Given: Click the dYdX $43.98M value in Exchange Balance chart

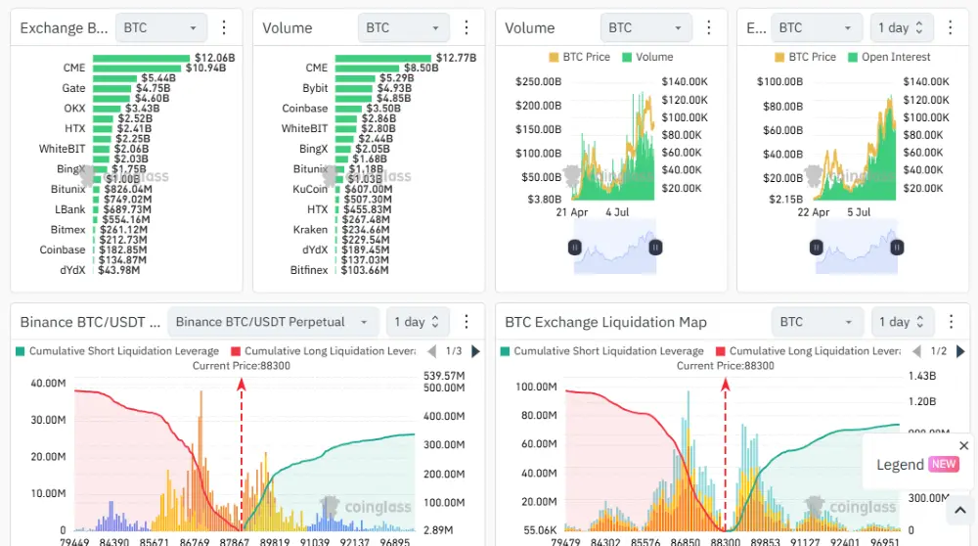Looking at the screenshot, I should pyautogui.click(x=119, y=270).
